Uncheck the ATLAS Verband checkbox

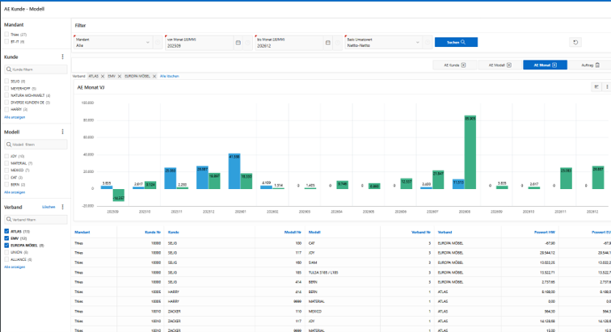(x=6, y=232)
